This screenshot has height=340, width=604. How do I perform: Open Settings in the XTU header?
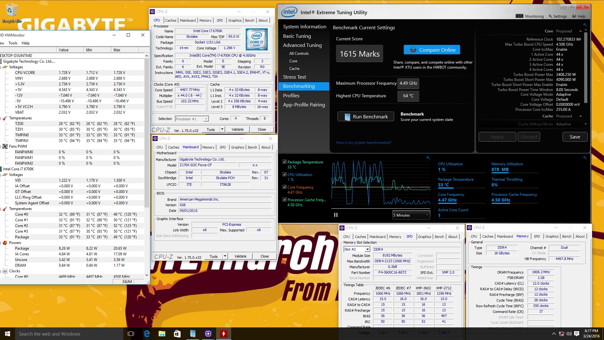tap(558, 16)
